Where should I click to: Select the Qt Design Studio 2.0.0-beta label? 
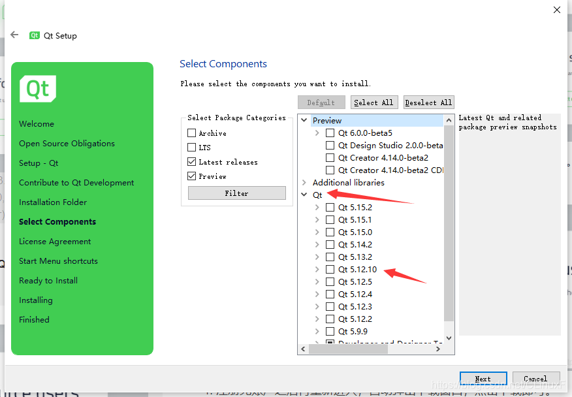[x=390, y=145]
